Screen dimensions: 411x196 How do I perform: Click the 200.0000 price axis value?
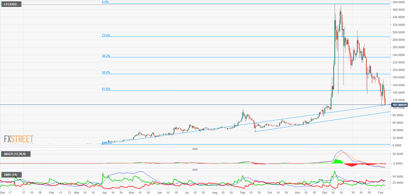(399, 70)
